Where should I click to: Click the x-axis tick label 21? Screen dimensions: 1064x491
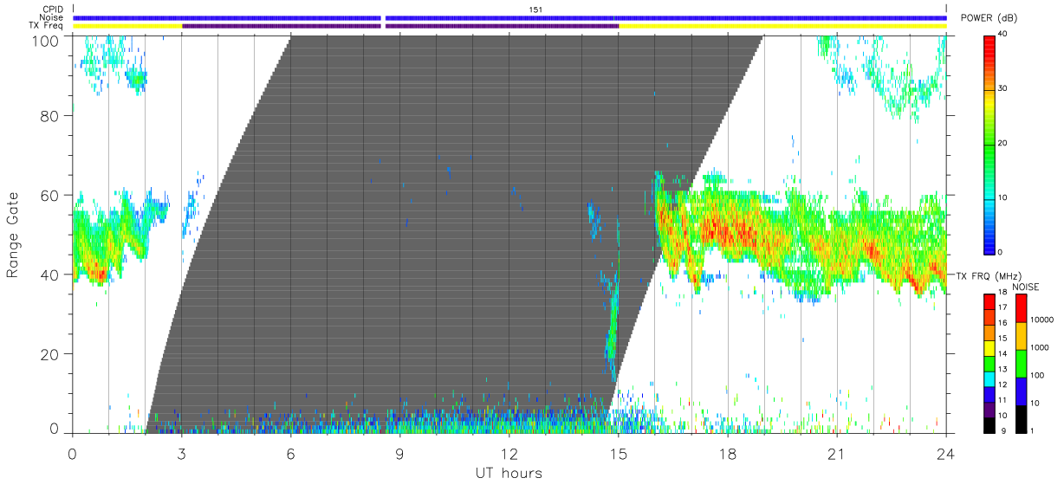837,454
